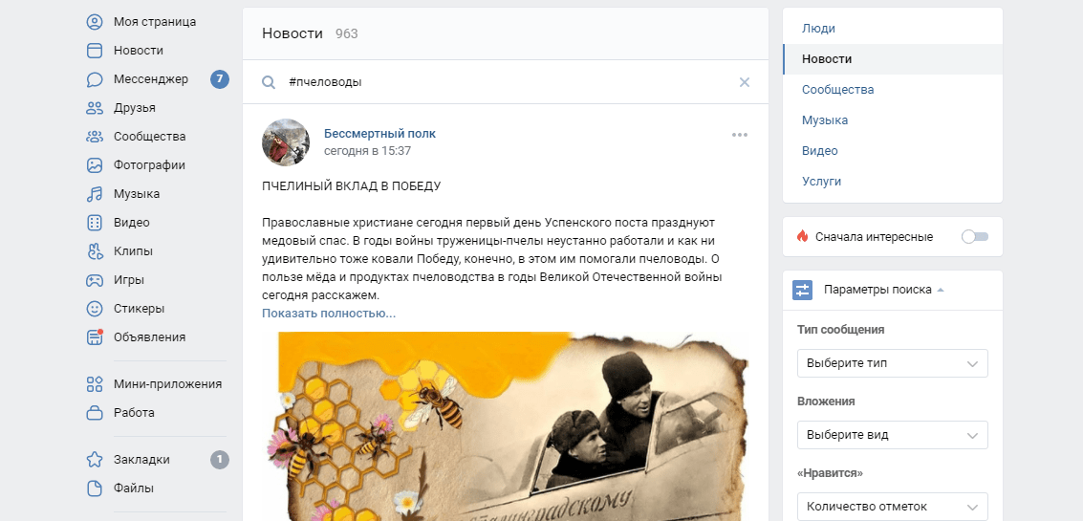The width and height of the screenshot is (1083, 521).
Task: Switch to the 'Люди' search tab
Action: 818,29
